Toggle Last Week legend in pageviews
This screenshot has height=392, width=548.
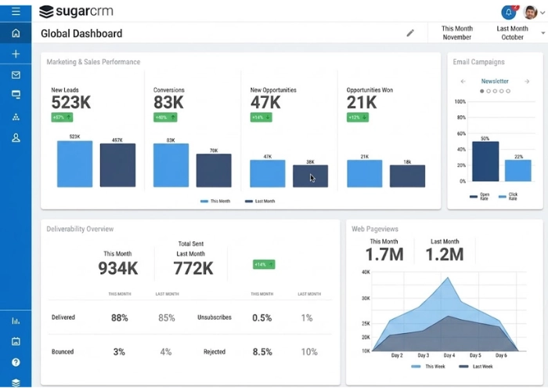point(476,366)
